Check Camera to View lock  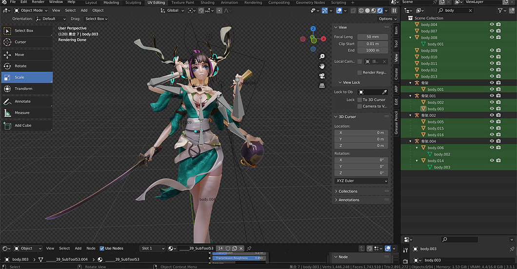(360, 106)
